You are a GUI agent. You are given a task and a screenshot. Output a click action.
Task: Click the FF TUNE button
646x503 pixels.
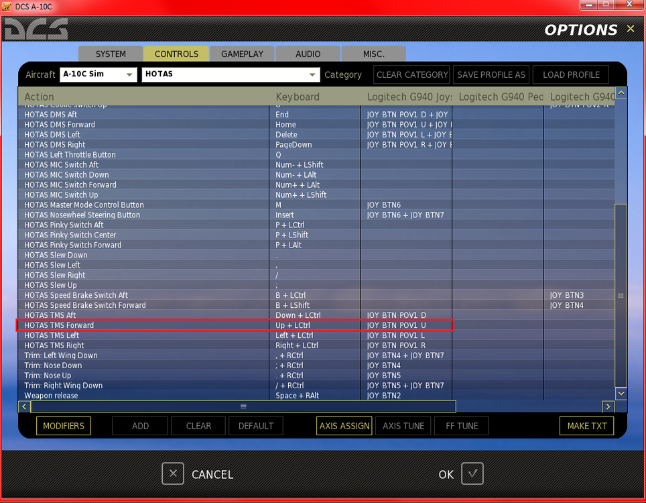coord(462,426)
